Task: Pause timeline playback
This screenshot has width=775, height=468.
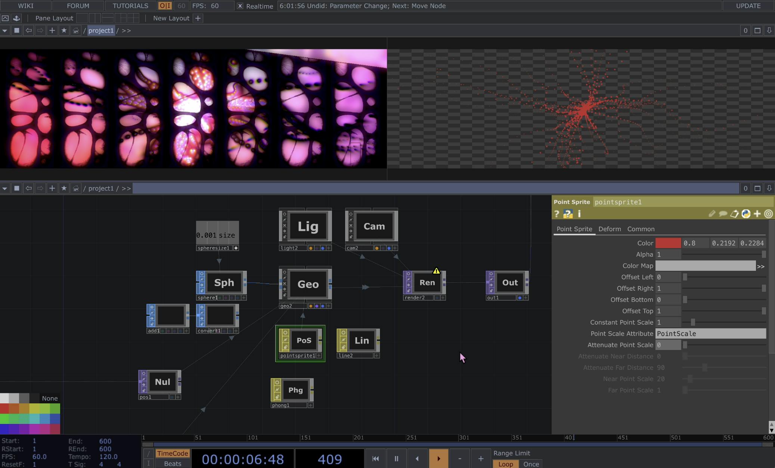Action: tap(396, 458)
